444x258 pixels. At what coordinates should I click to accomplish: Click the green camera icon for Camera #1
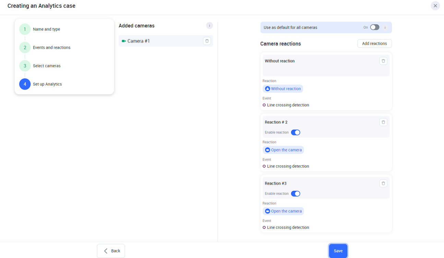124,41
